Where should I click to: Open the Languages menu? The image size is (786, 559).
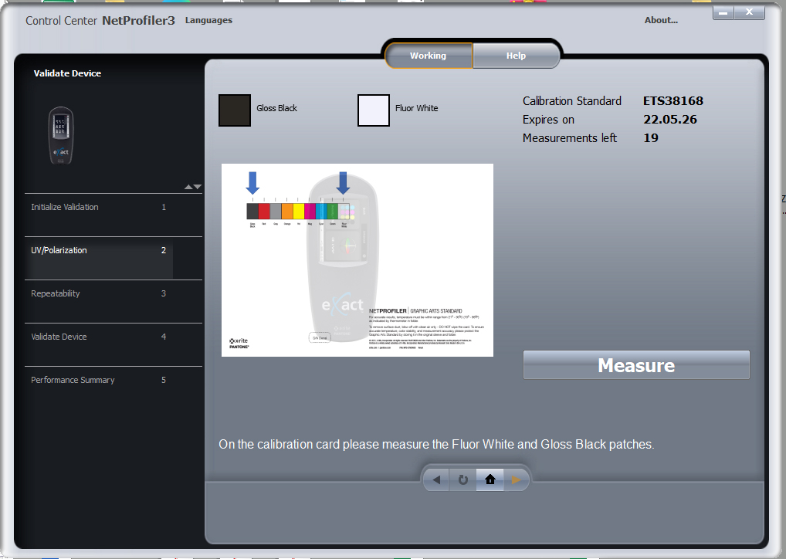click(x=208, y=20)
